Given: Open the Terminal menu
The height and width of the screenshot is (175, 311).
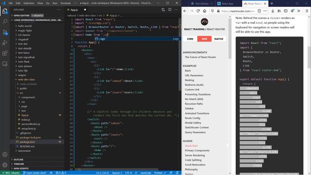Looking at the screenshot, I should click(66, 3).
